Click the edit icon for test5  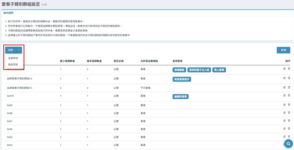(x=284, y=137)
